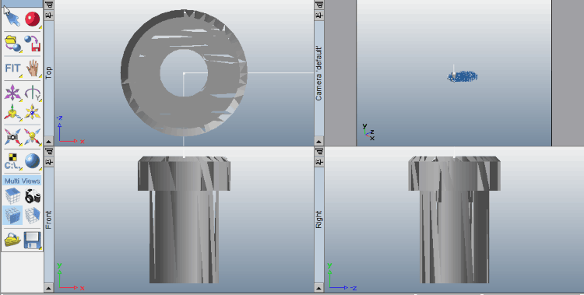Viewport: 584px width, 295px height.
Task: Toggle the highlighted front-face cube view button
Action: (12, 216)
